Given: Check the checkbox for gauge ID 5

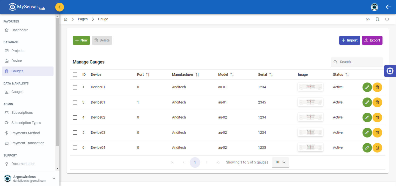Looking at the screenshot, I should point(75,132).
